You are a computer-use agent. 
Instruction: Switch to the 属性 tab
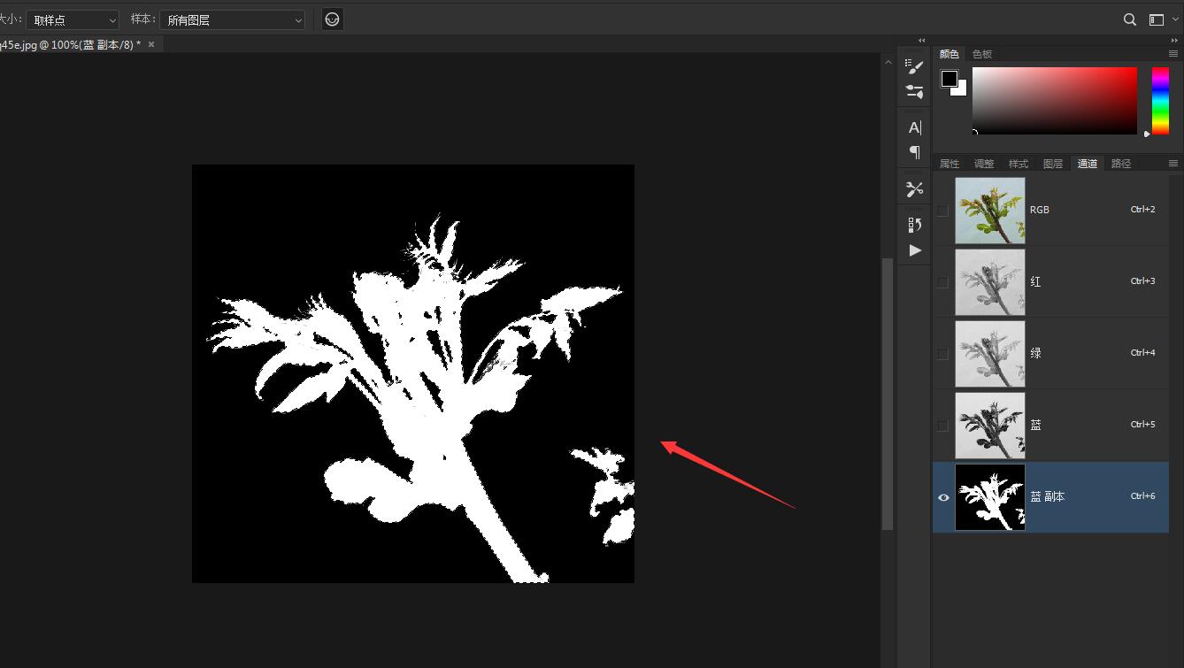pos(950,164)
